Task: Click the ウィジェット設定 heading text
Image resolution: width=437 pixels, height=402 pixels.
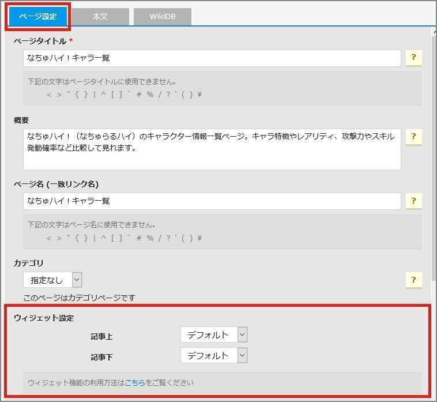Action: [44, 318]
